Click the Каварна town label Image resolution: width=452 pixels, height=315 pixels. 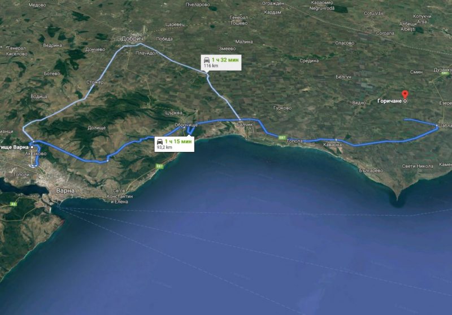tap(332, 145)
